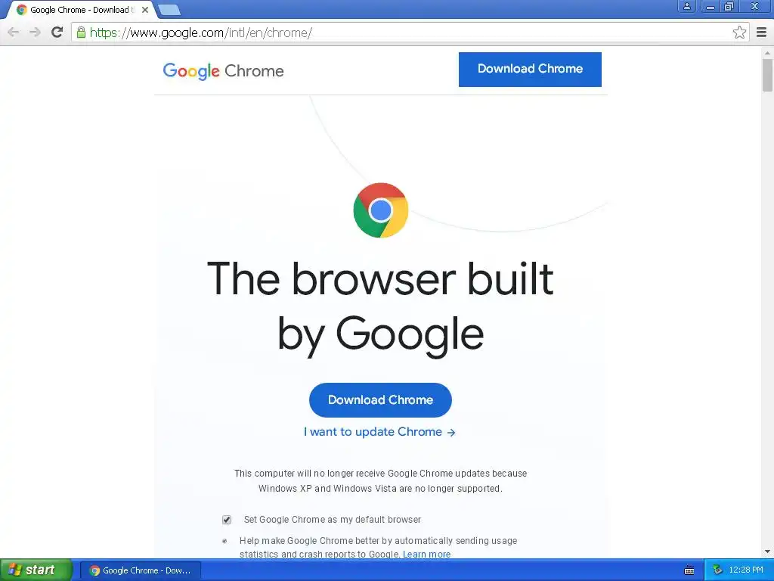Uncheck Set Google Chrome as my default browser
Image resolution: width=774 pixels, height=581 pixels.
click(227, 520)
